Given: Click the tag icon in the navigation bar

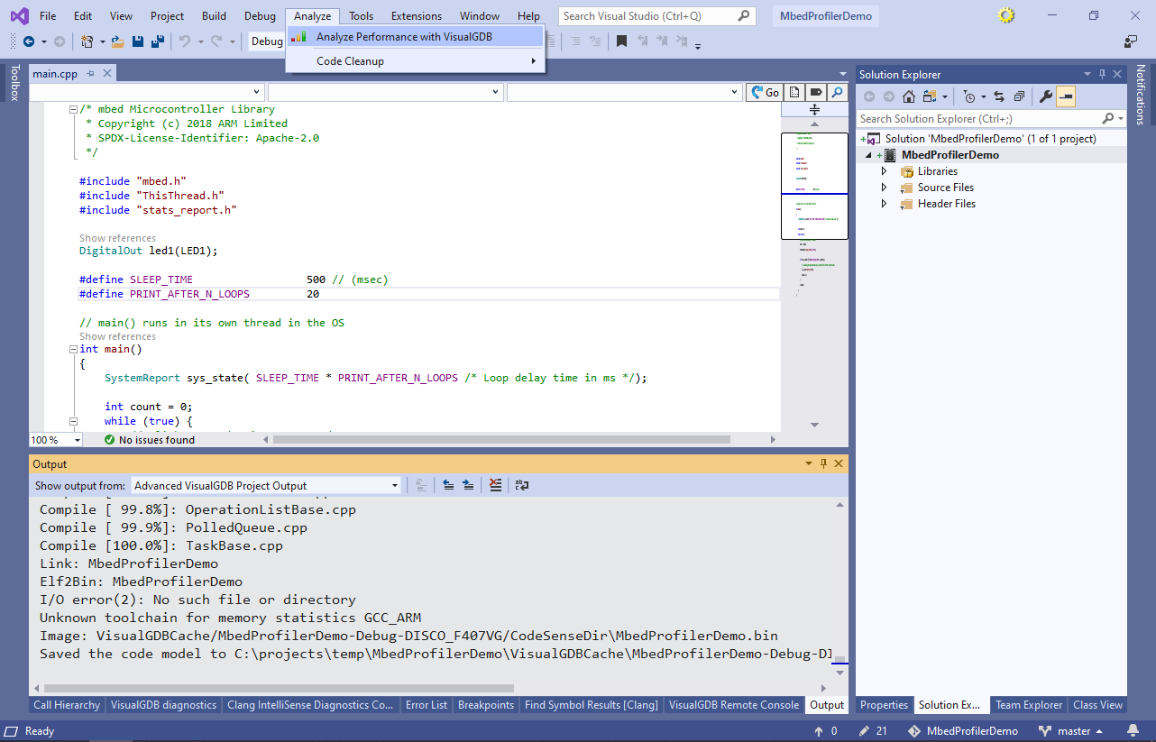Looking at the screenshot, I should click(816, 92).
